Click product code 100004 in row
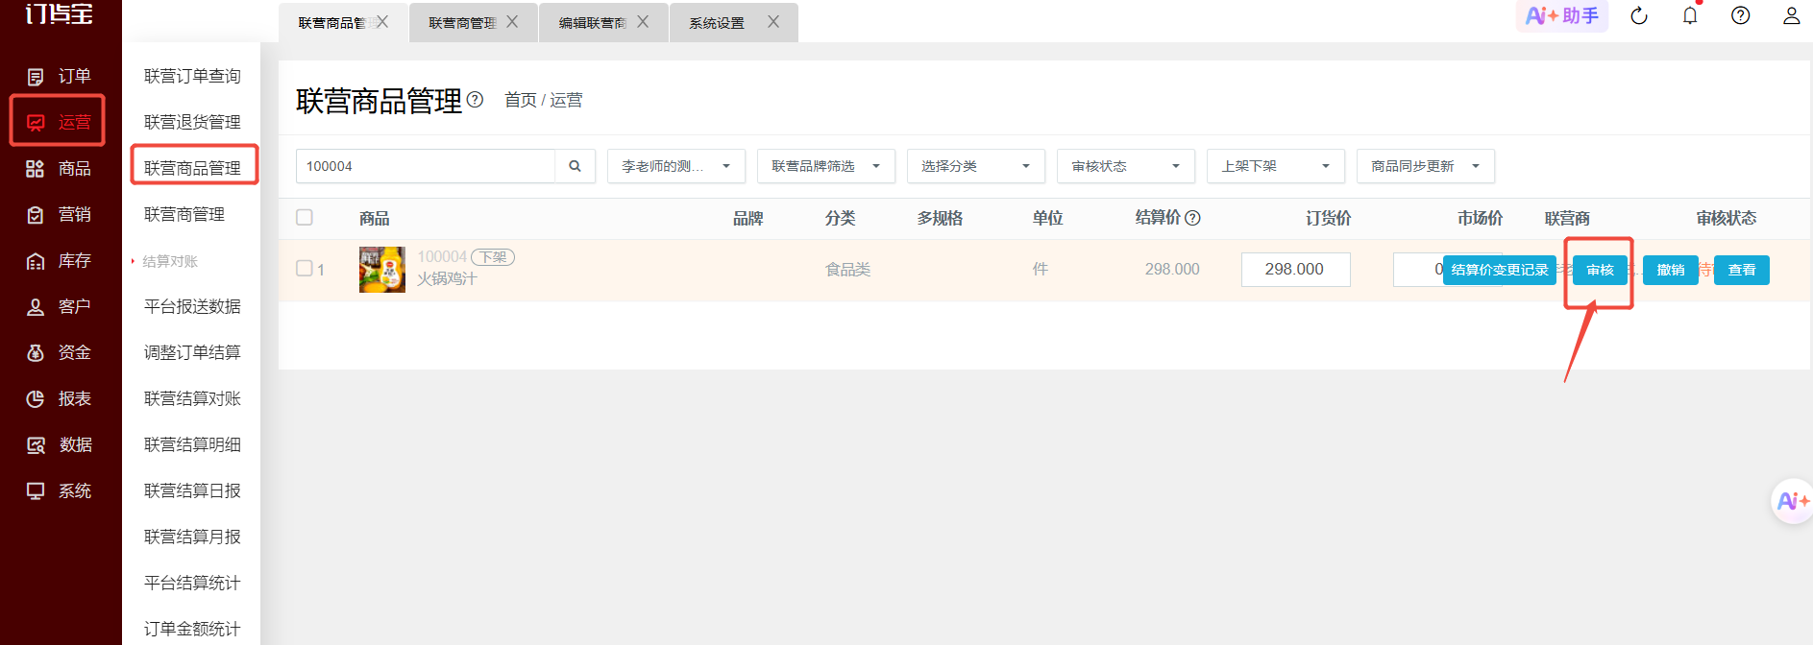Screen dimensions: 1813x645 point(442,256)
